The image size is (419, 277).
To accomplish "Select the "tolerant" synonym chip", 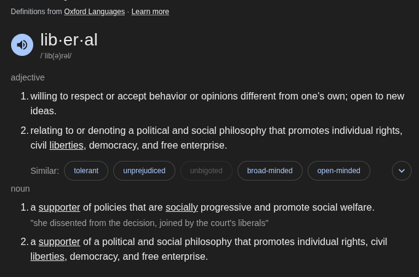I will (x=86, y=171).
